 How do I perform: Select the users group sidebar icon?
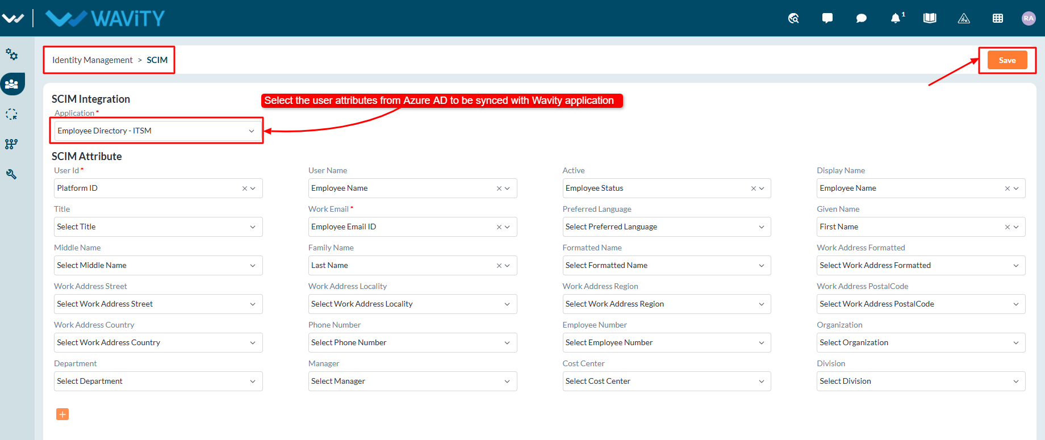12,84
